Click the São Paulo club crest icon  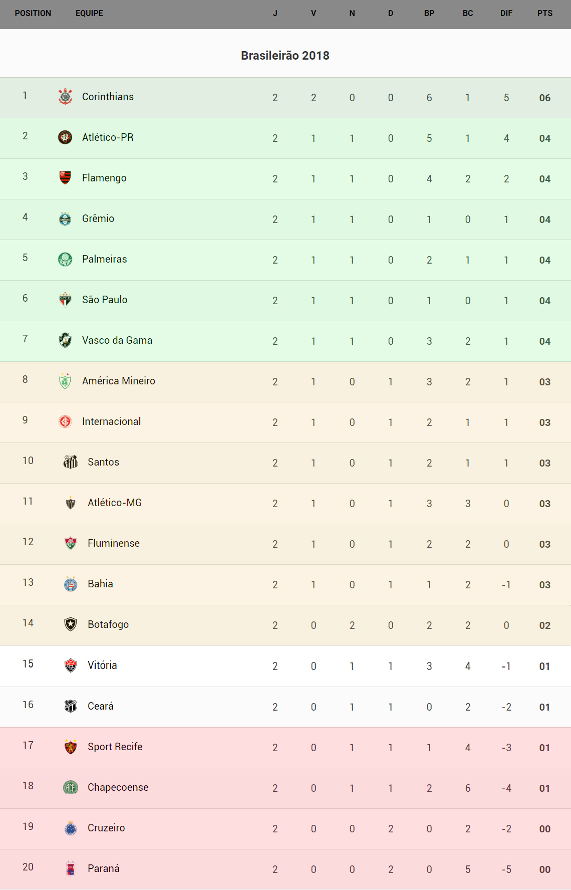coord(65,300)
